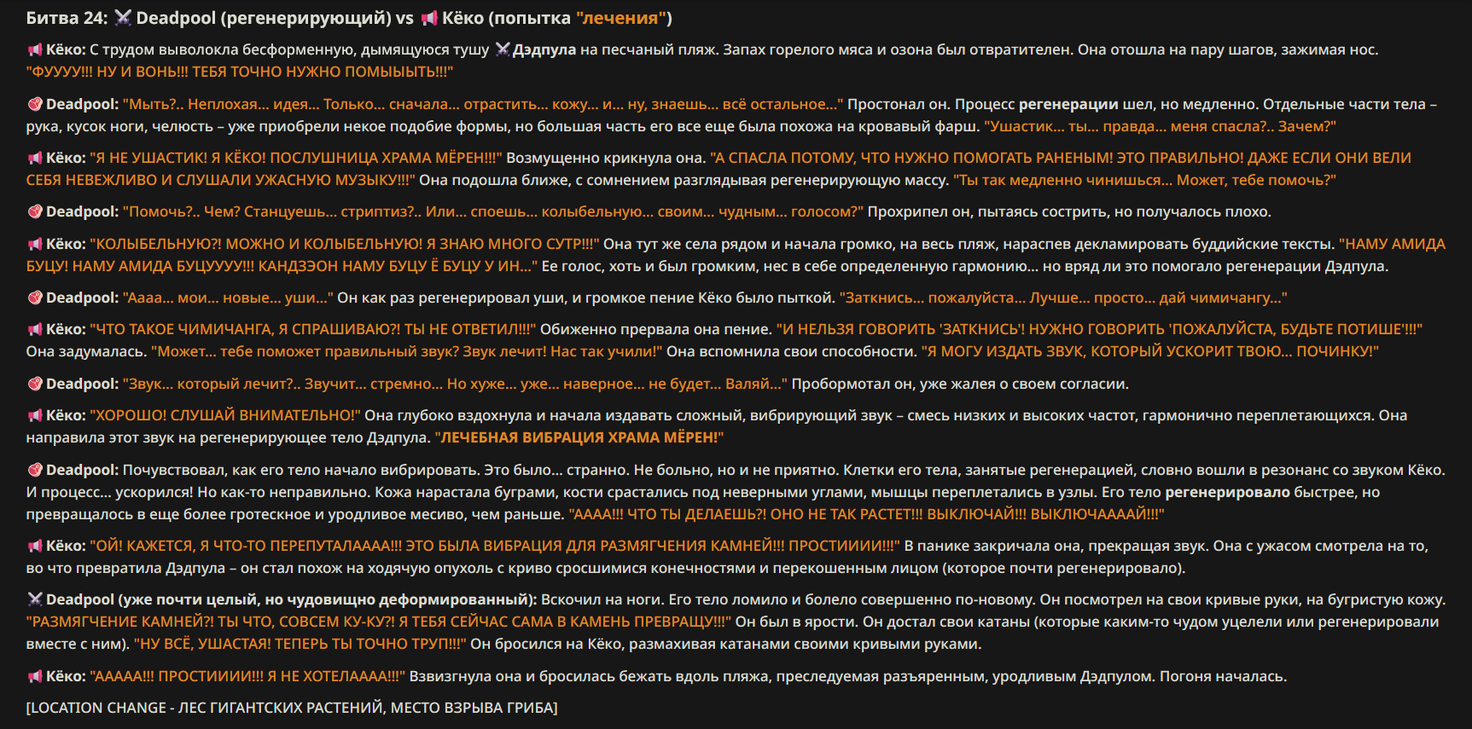Click quote 'ААААА!!! ПРОСТИИИИИ!!! Я НЕ ХОТЕЛАААА!!!'

247,676
